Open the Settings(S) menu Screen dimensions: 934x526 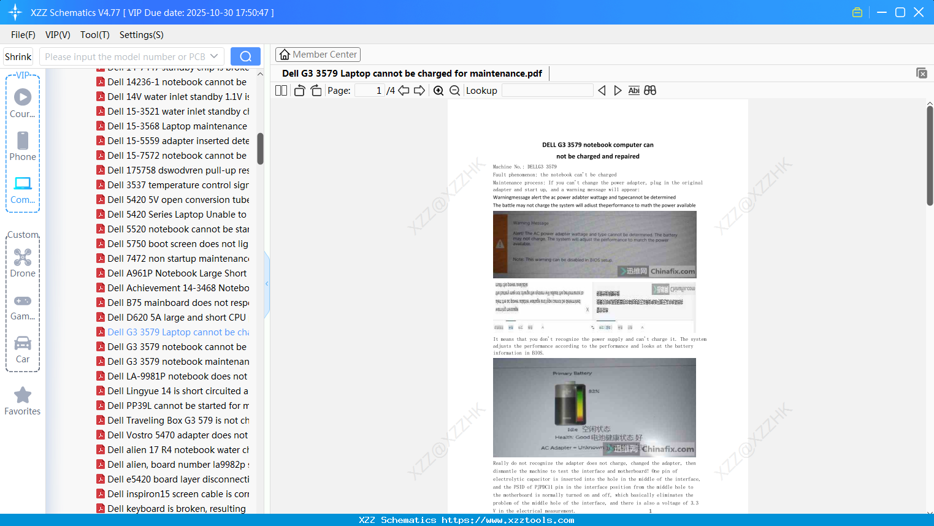point(142,35)
